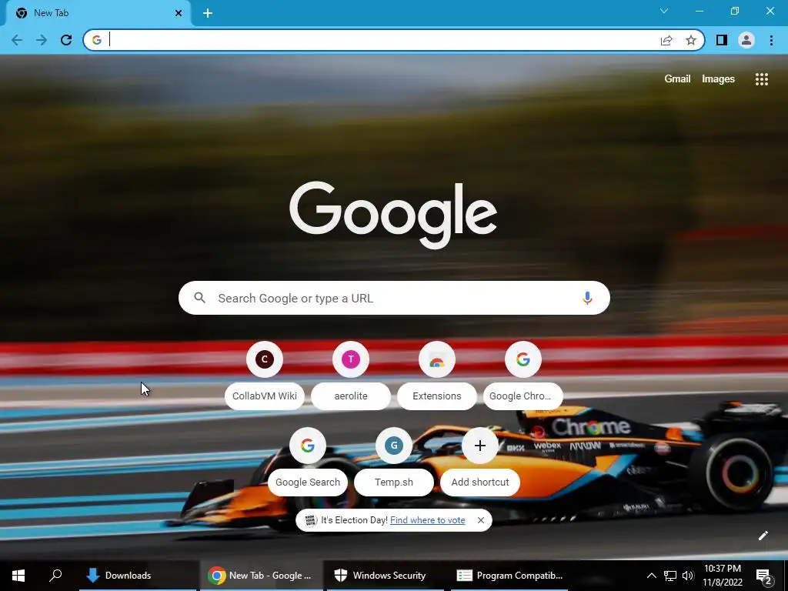This screenshot has width=788, height=591.
Task: Bookmark this tab with the star icon
Action: click(x=691, y=40)
